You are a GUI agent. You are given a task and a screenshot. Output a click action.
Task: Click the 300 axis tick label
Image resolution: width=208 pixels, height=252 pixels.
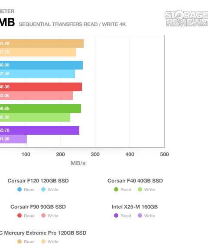click(x=95, y=154)
